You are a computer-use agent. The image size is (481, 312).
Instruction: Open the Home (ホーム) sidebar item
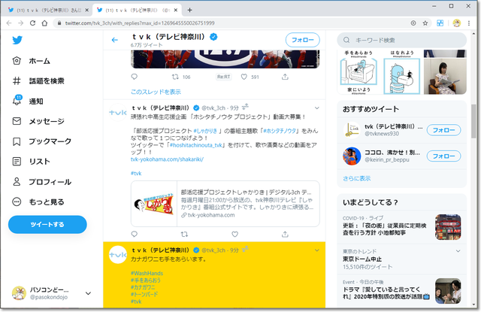[x=38, y=60]
